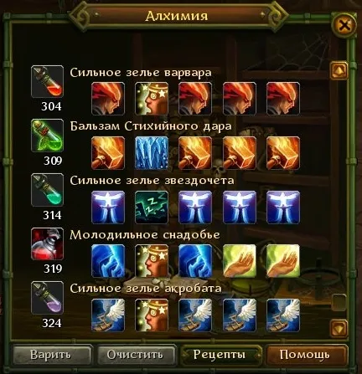Click the purple acrobat potion icon (324)

coord(47,298)
